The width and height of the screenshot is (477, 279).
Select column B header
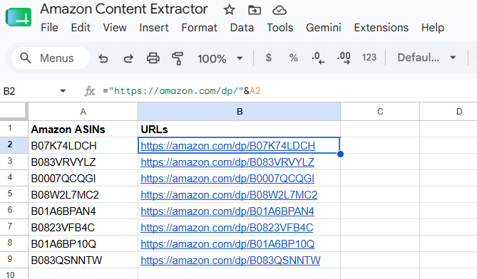pos(240,112)
